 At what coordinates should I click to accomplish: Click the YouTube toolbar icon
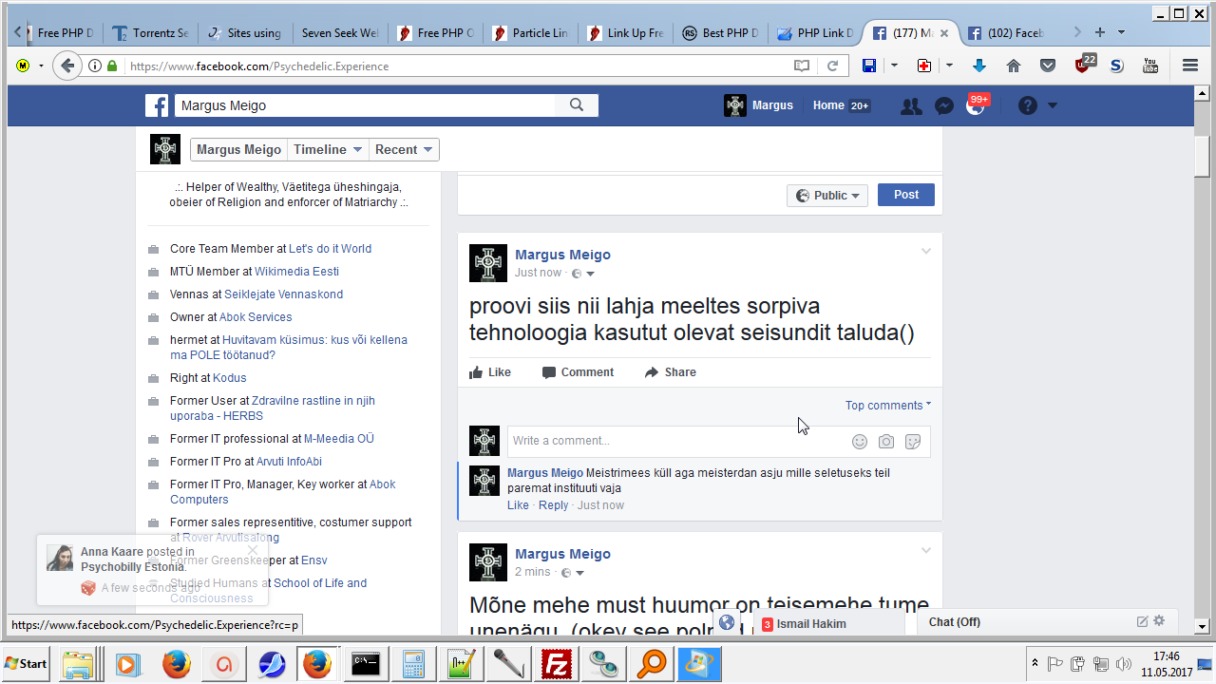1150,66
